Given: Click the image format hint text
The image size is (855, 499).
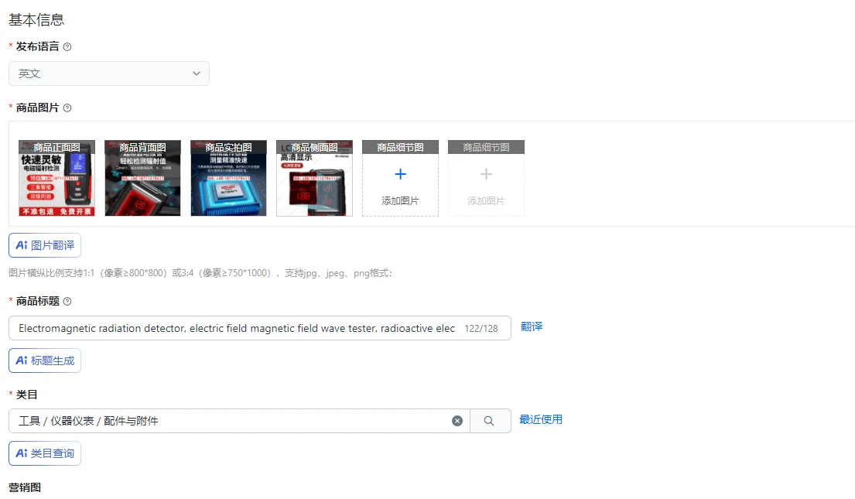Looking at the screenshot, I should coord(200,272).
